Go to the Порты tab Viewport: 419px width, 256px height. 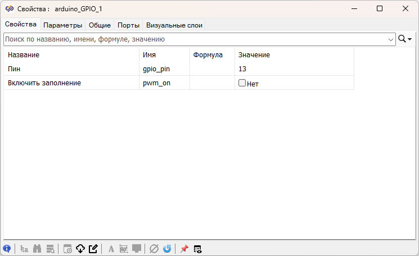tap(128, 25)
